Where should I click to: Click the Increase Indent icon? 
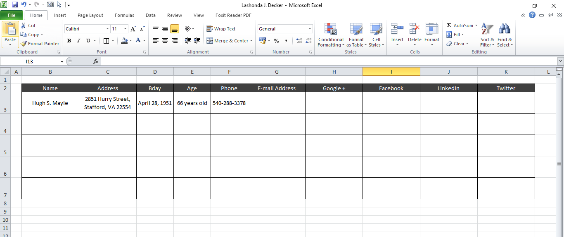(197, 41)
